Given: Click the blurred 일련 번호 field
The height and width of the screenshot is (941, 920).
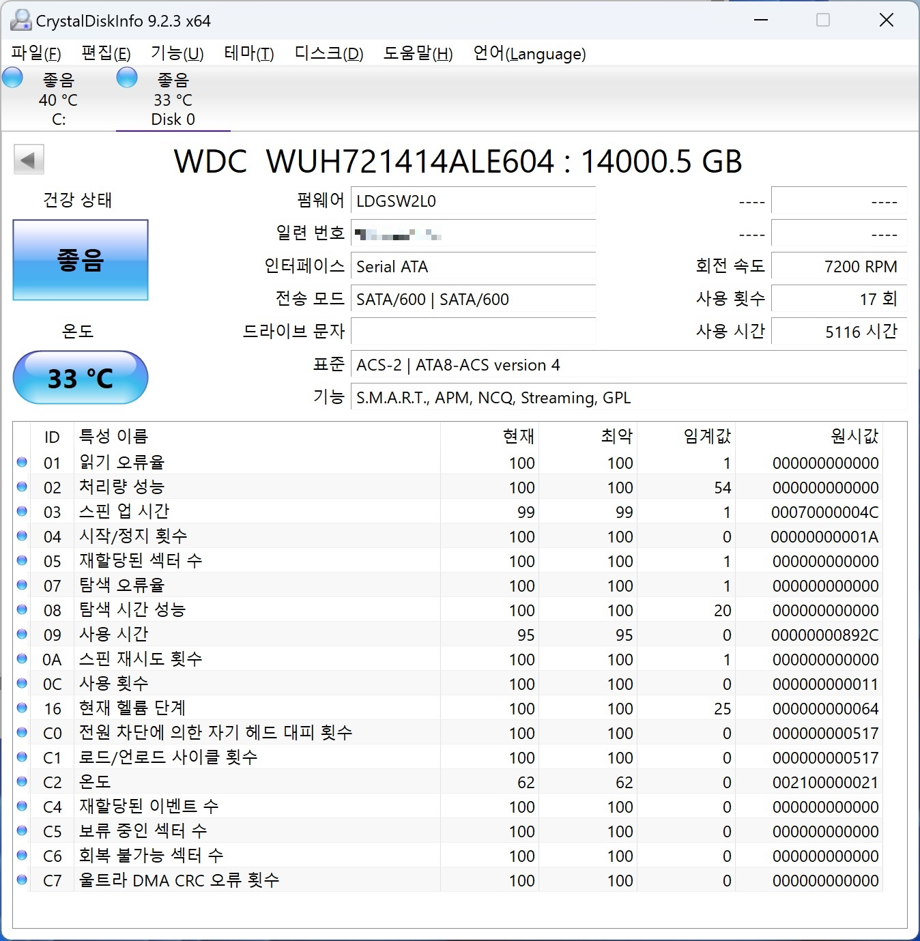Looking at the screenshot, I should point(473,234).
